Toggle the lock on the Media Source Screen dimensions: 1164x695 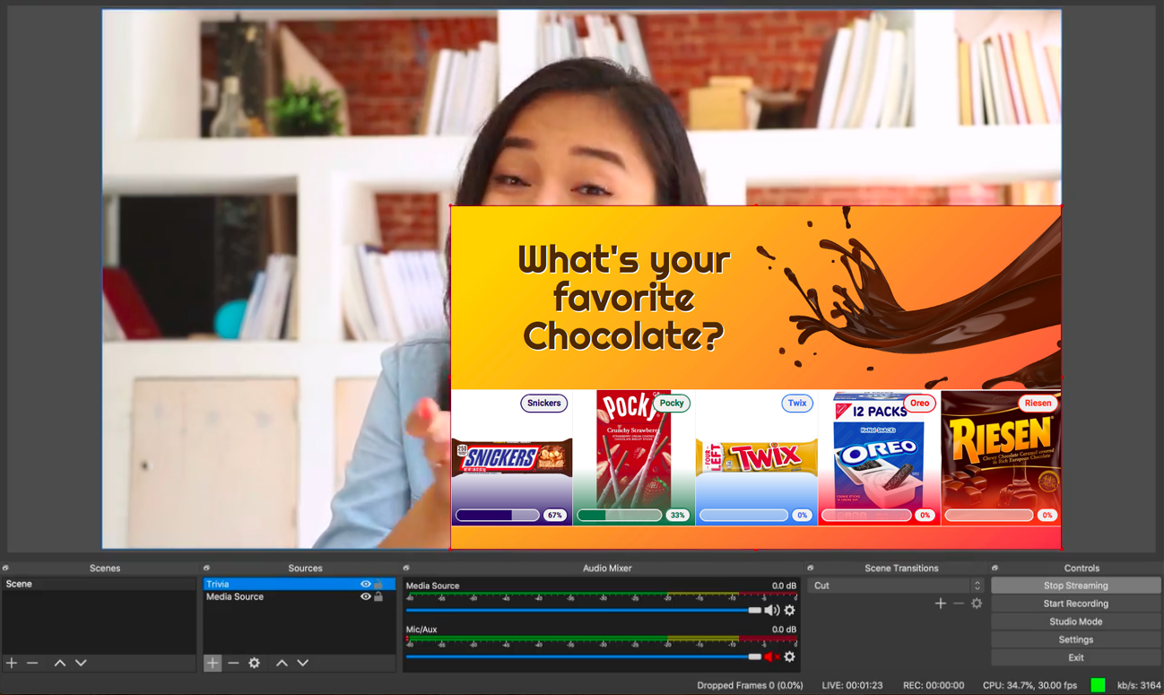click(x=378, y=596)
